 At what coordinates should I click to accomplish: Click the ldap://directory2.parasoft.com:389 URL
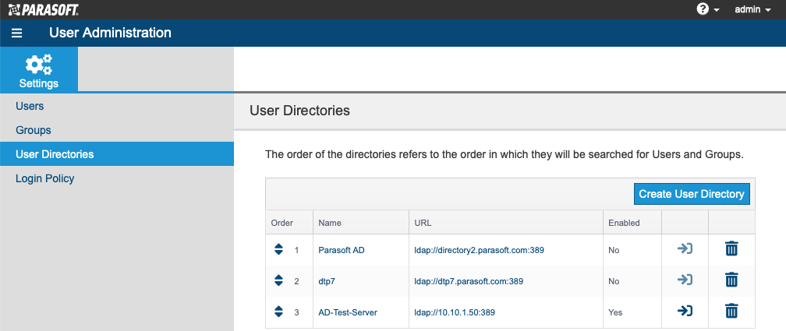point(479,250)
